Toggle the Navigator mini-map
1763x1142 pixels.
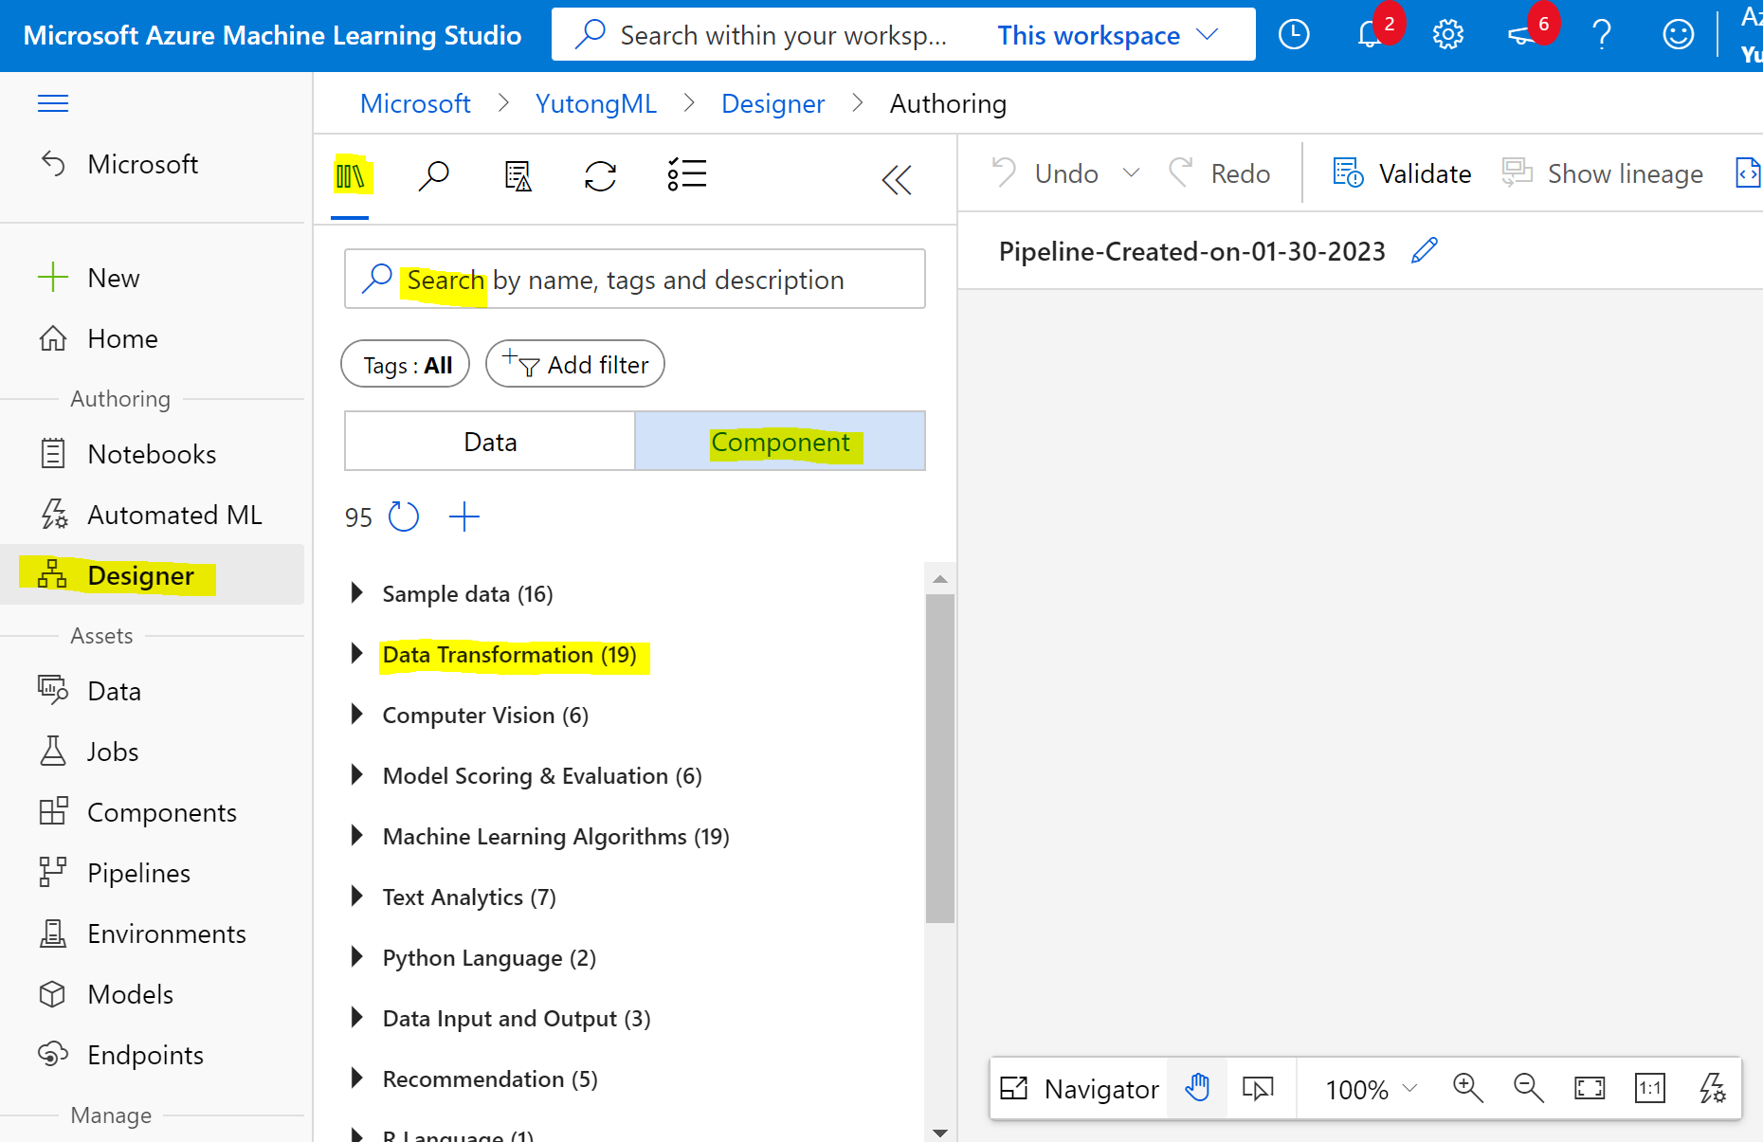(x=1079, y=1088)
